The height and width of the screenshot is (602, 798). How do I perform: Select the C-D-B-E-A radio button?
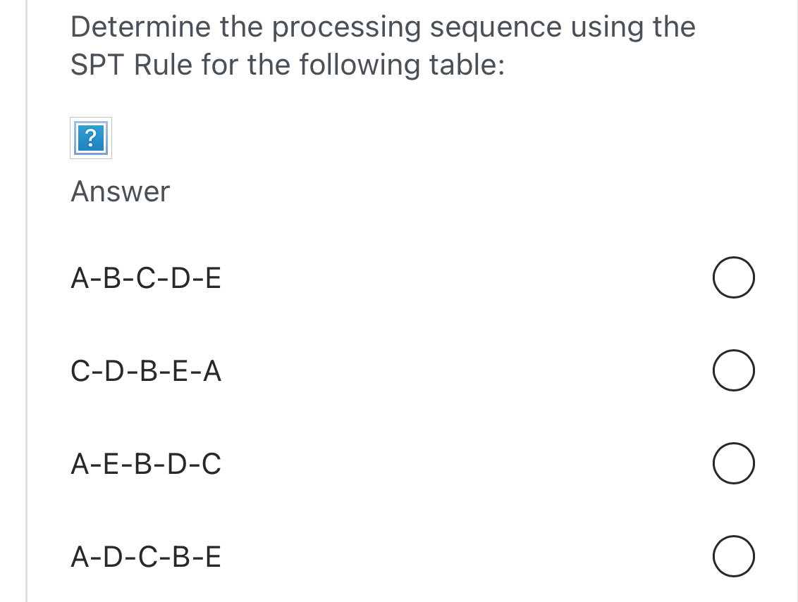[733, 370]
